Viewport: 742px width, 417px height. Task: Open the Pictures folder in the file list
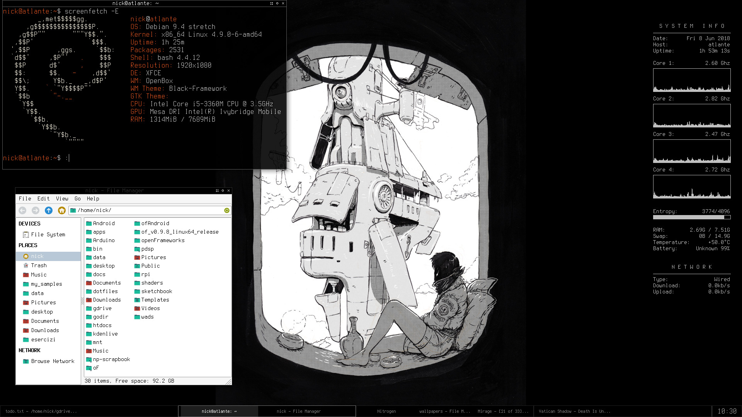tap(153, 258)
